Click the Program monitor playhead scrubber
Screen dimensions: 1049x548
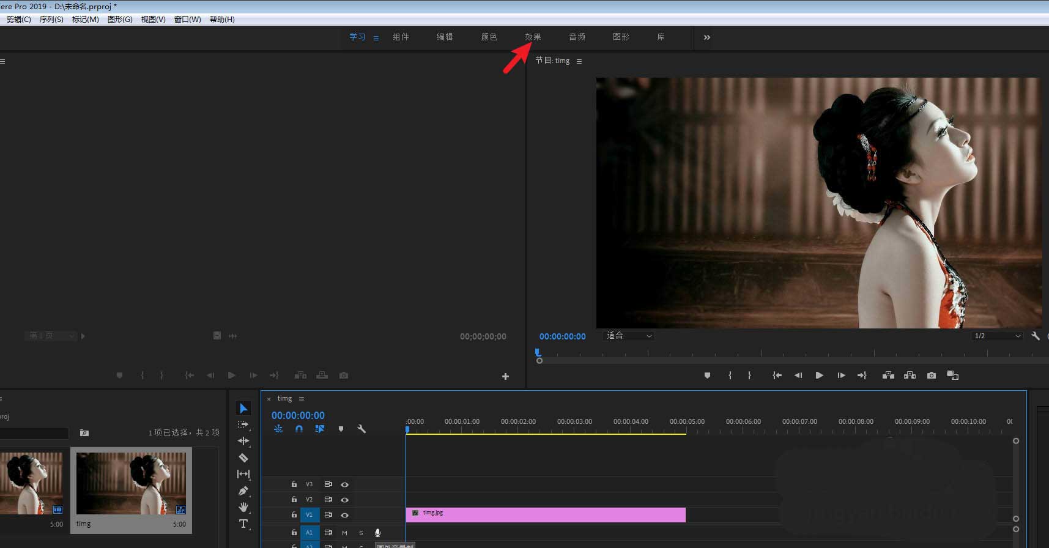click(x=538, y=352)
